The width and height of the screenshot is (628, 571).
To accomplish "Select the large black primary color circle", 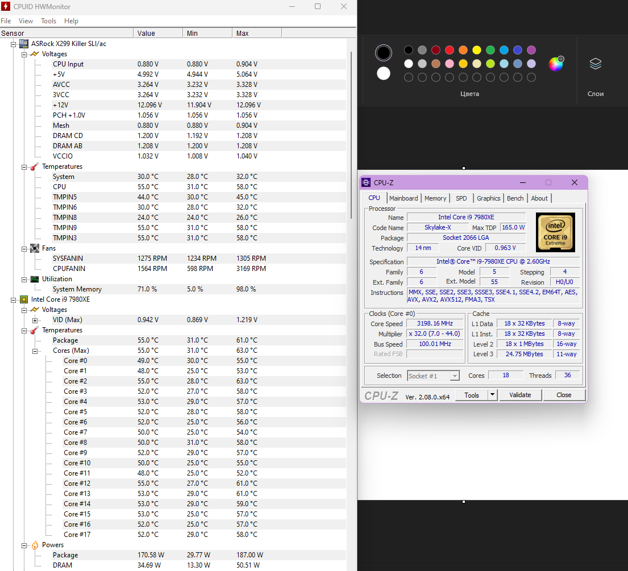I will coord(383,53).
